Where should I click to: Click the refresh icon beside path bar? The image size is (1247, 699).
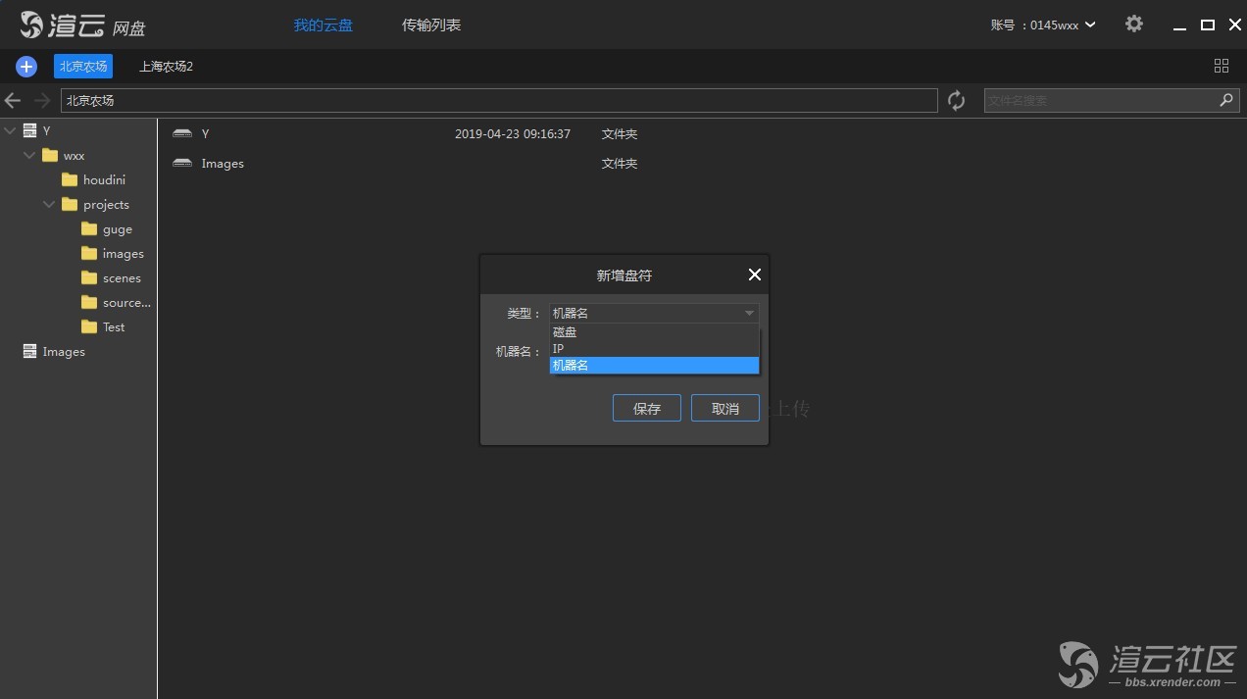[956, 101]
